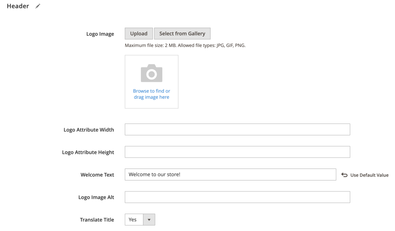This screenshot has height=231, width=395.
Task: Click the dropdown arrow on Translate Title
Action: [x=149, y=219]
